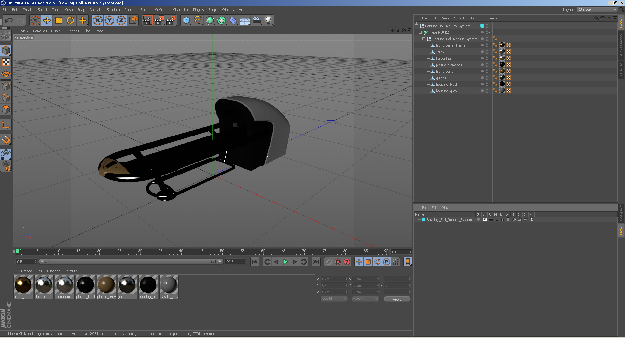This screenshot has width=625, height=338.
Task: Enable Polygons mode in left sidebar
Action: point(6,110)
